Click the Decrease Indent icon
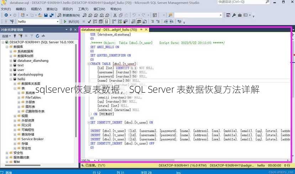Viewport: 295px width, 174px height. coord(166,22)
